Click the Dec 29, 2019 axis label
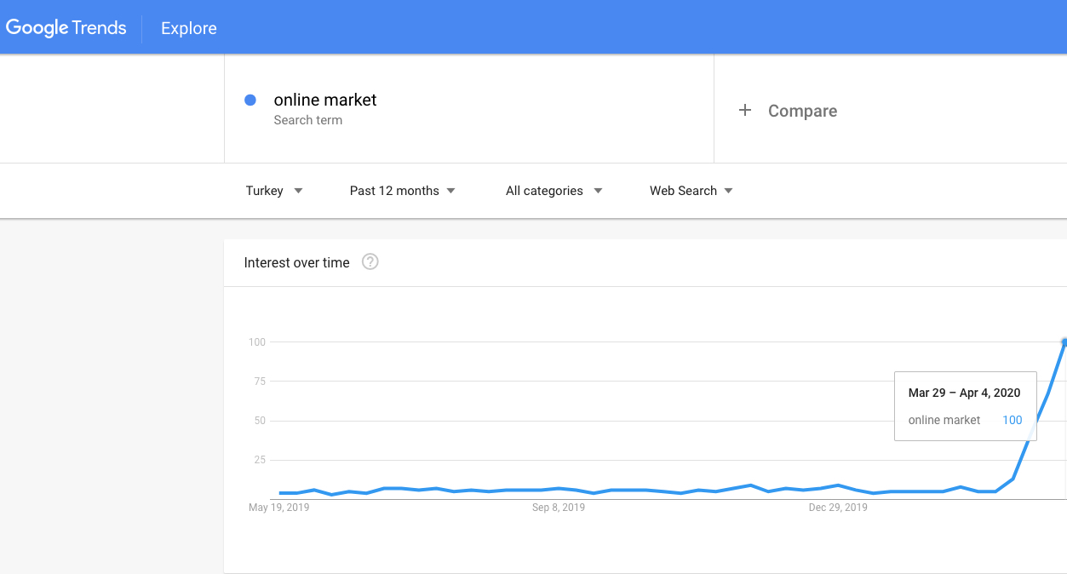This screenshot has width=1067, height=574. pos(838,508)
